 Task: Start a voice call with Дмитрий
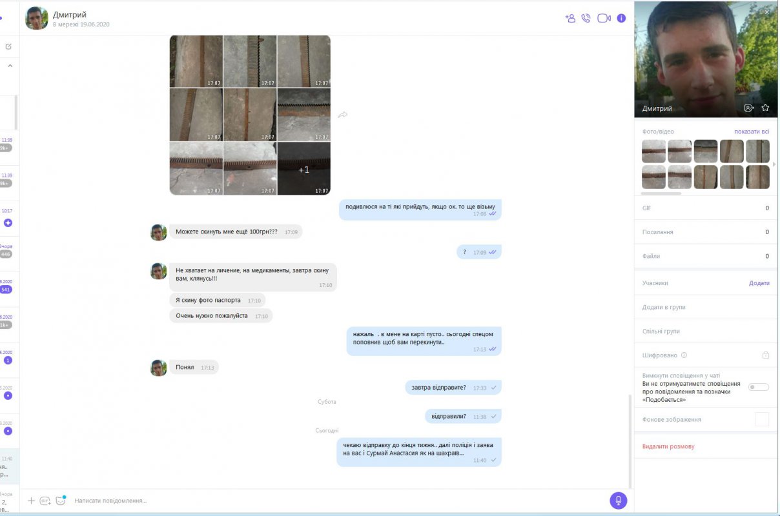pos(586,18)
